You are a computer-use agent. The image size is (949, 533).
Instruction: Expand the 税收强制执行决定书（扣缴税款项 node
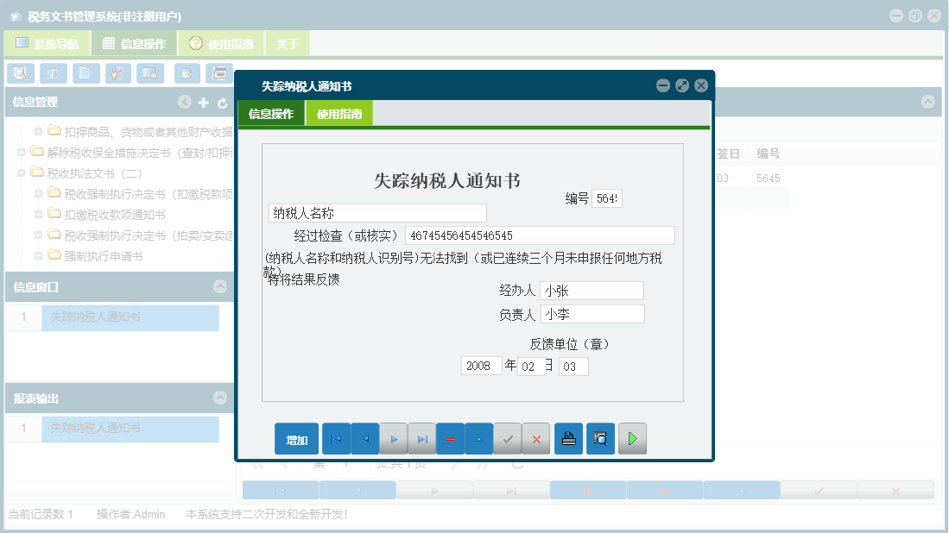coord(38,194)
